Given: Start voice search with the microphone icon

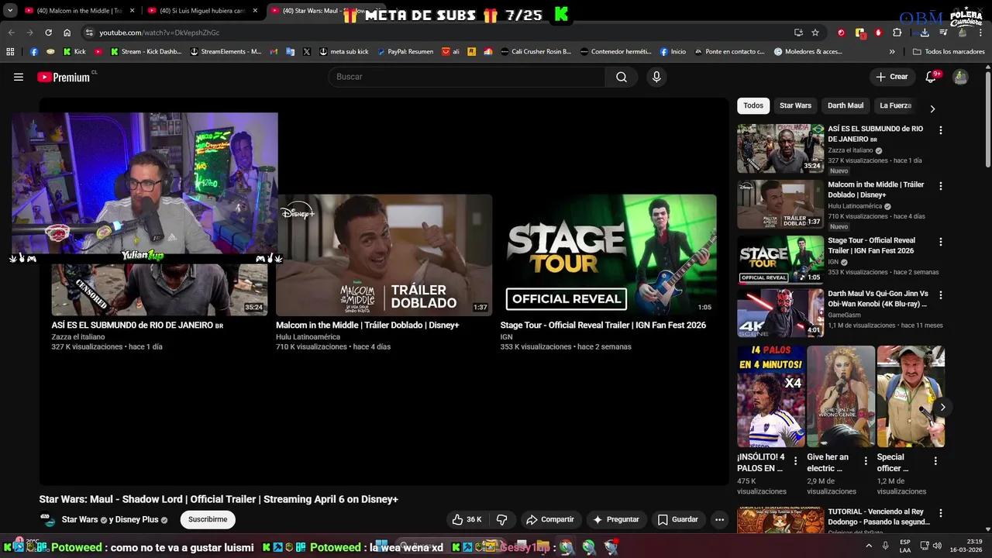Looking at the screenshot, I should pos(656,77).
